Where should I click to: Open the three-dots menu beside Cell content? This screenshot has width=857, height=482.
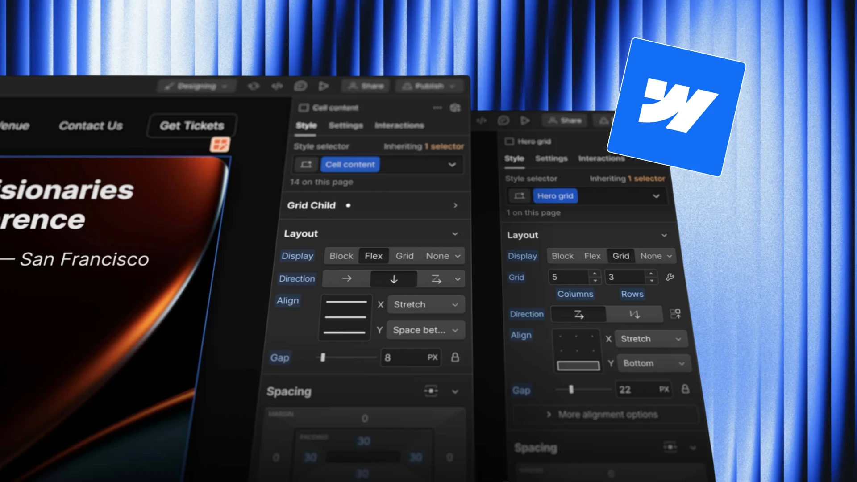[437, 108]
